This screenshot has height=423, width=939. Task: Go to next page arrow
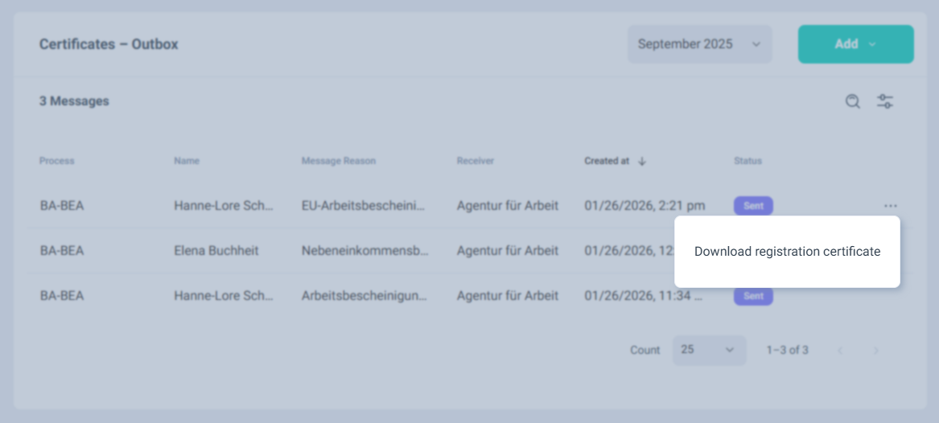coord(876,351)
